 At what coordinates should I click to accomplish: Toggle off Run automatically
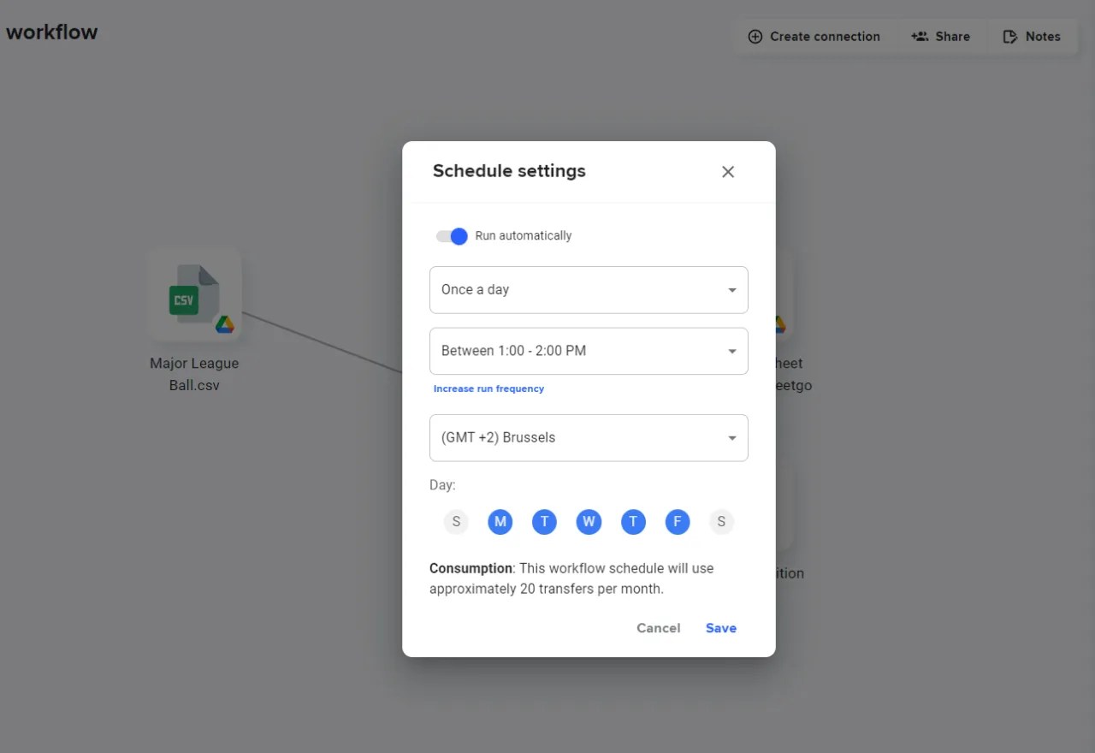tap(452, 236)
